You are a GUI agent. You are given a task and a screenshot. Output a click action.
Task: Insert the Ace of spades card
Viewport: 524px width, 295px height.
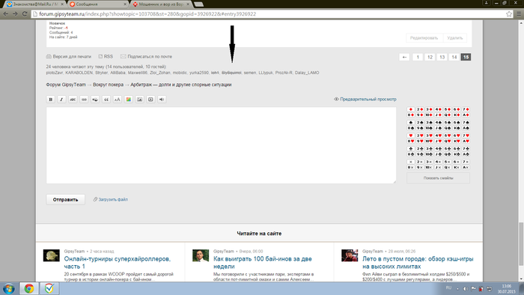466,128
